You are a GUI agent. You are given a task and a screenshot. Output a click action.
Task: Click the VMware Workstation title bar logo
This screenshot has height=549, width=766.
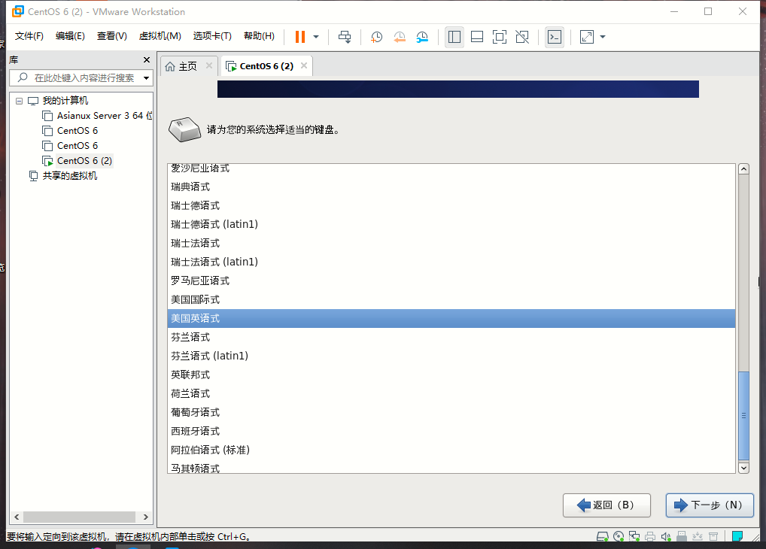pos(18,11)
